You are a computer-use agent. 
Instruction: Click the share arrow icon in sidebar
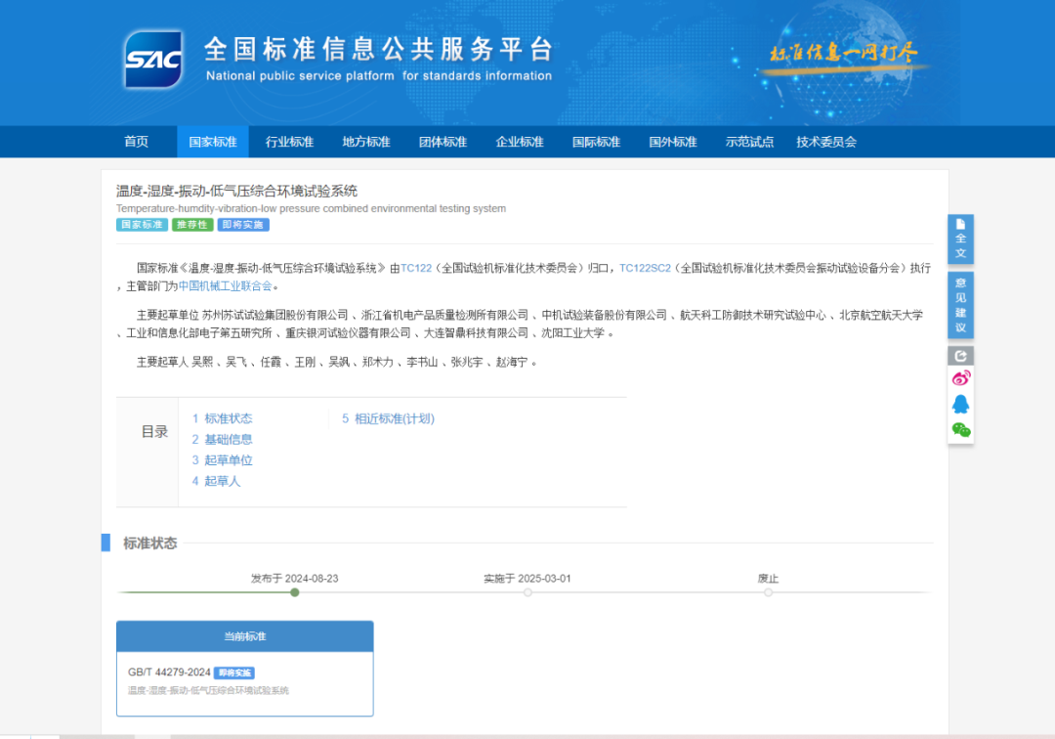(x=960, y=356)
